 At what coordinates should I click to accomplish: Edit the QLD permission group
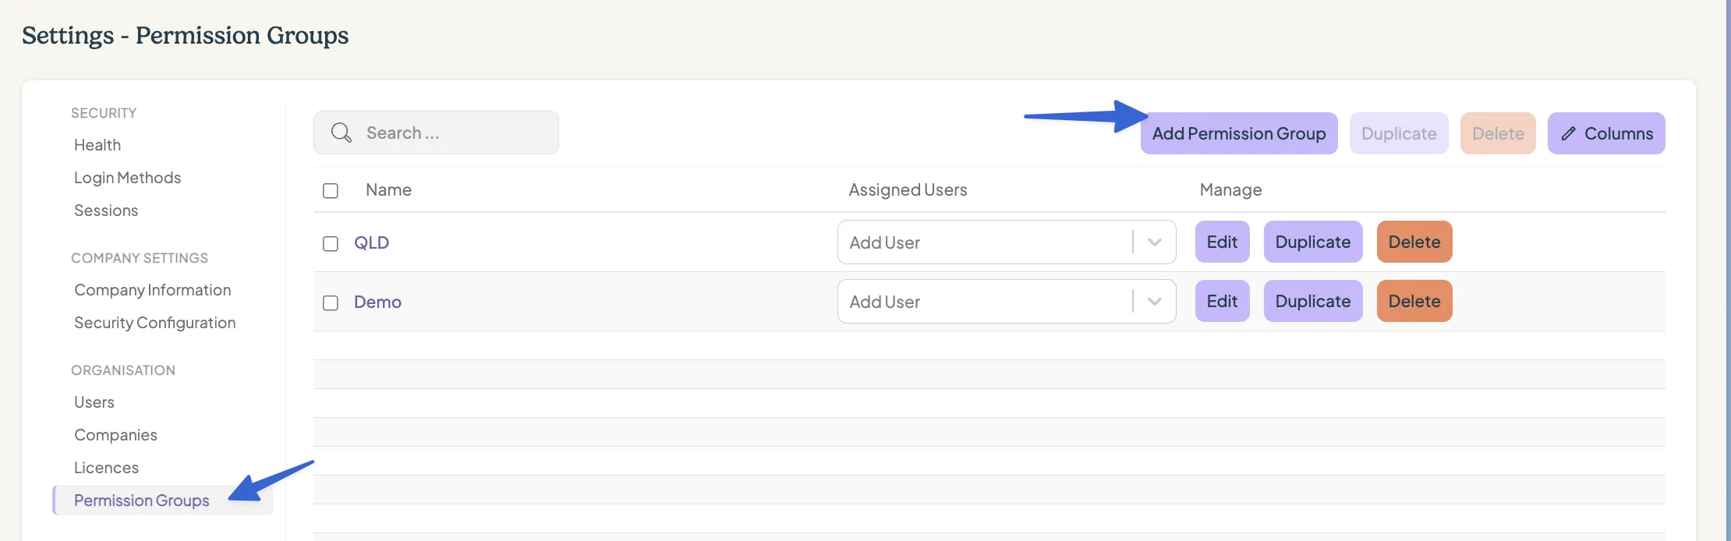click(x=1222, y=242)
